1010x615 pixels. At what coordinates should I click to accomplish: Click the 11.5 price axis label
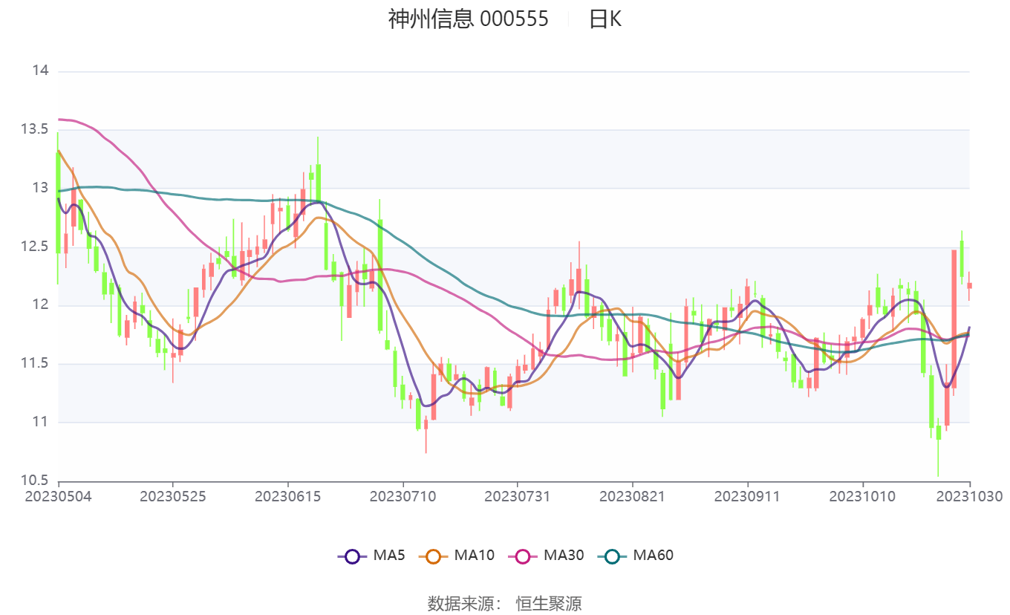(35, 363)
